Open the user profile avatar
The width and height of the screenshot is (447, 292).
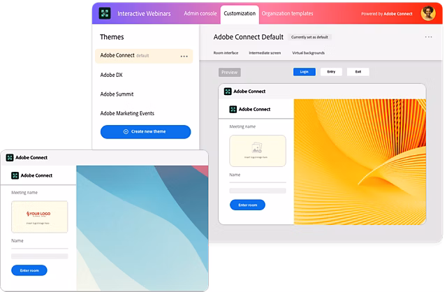click(x=428, y=13)
